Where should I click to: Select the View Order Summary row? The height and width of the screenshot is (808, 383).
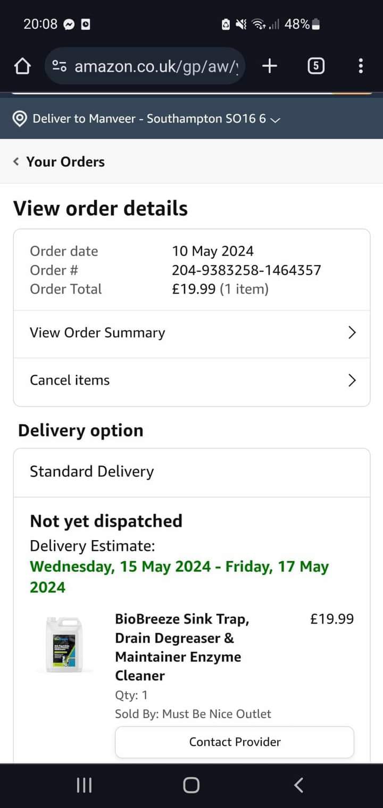click(191, 334)
